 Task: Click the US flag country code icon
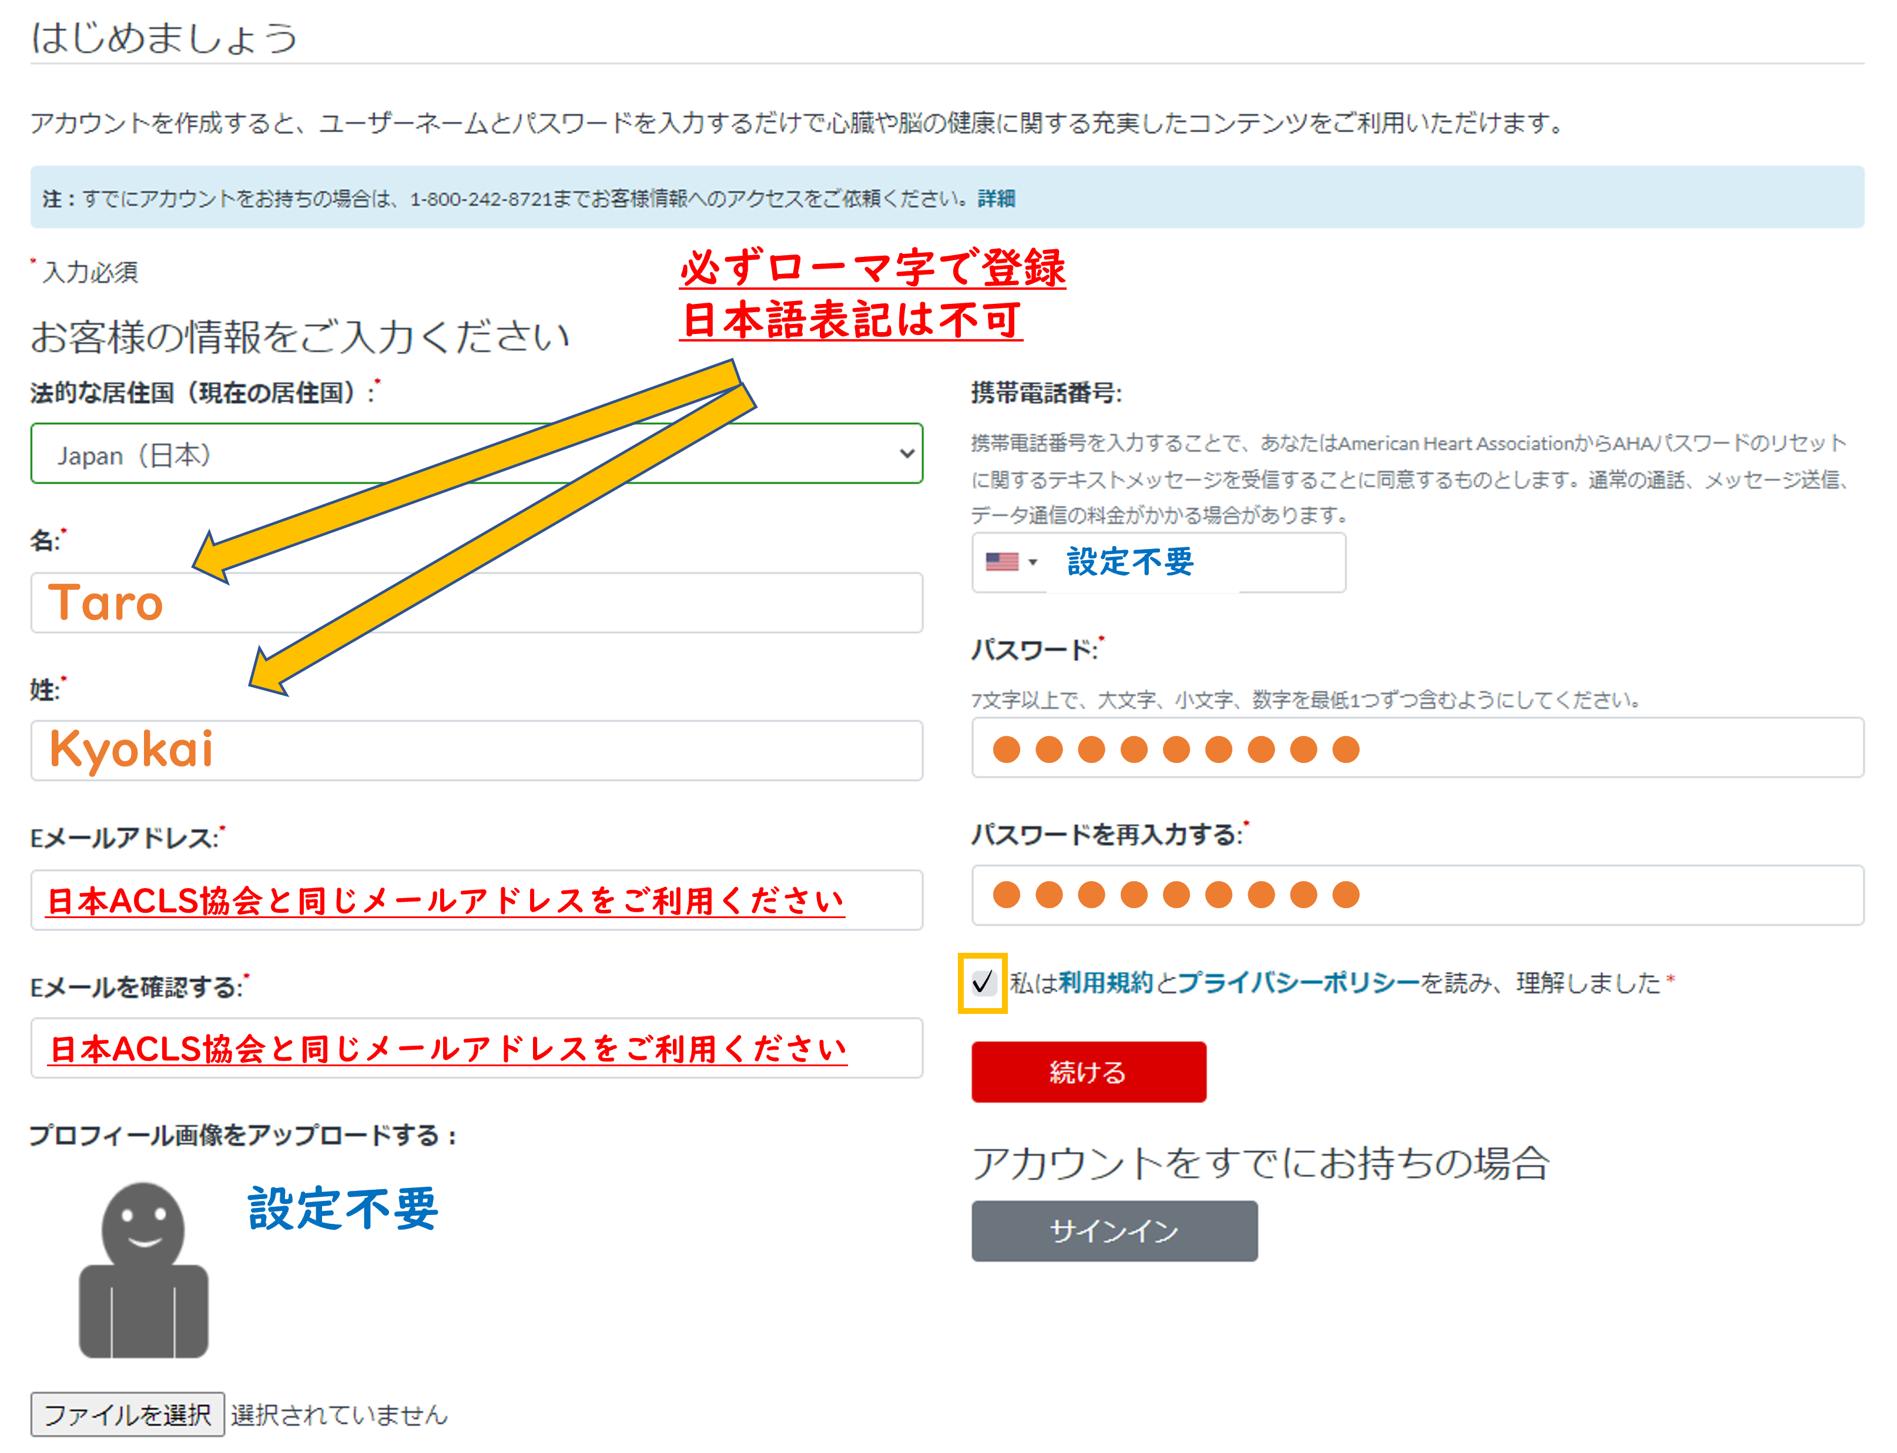coord(1001,562)
